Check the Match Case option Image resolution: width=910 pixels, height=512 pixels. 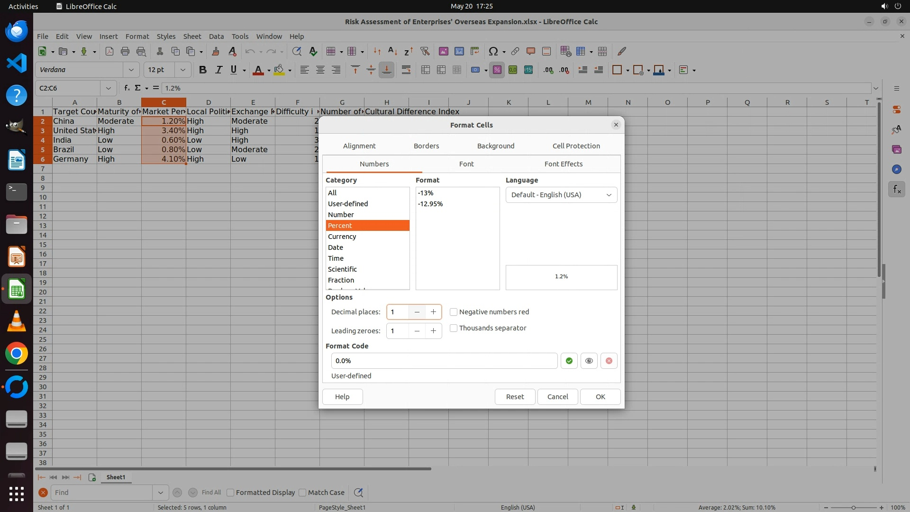pos(303,493)
